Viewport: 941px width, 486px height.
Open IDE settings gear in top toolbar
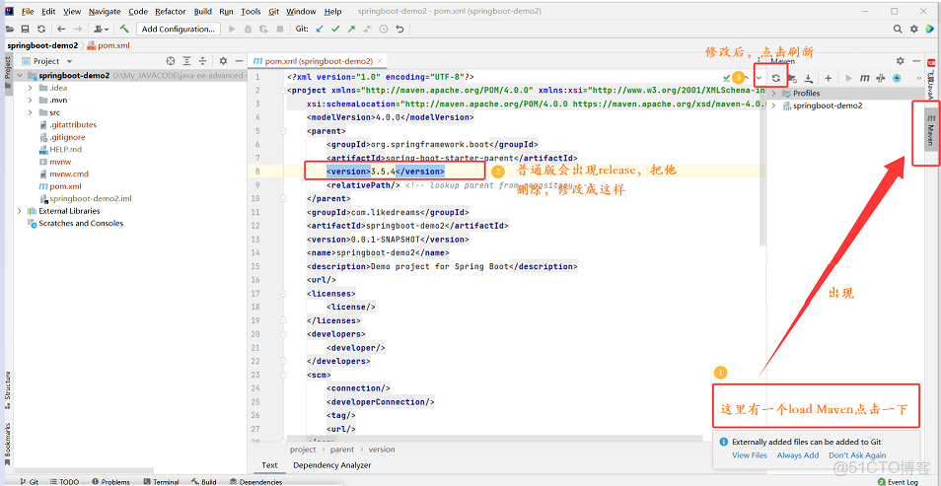(914, 29)
